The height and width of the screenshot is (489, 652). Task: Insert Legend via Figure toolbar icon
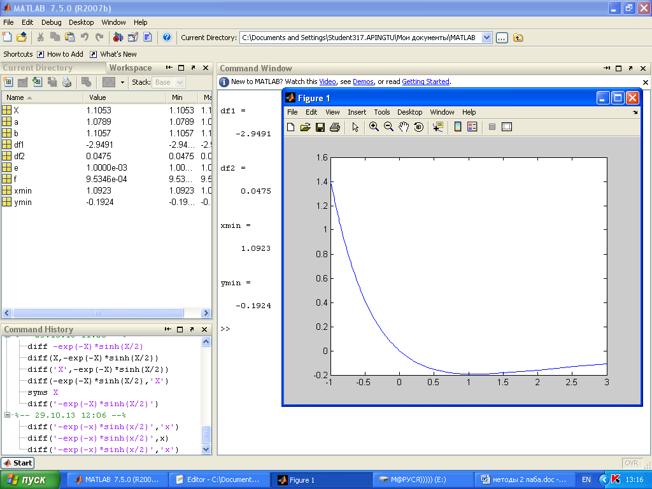pos(472,127)
